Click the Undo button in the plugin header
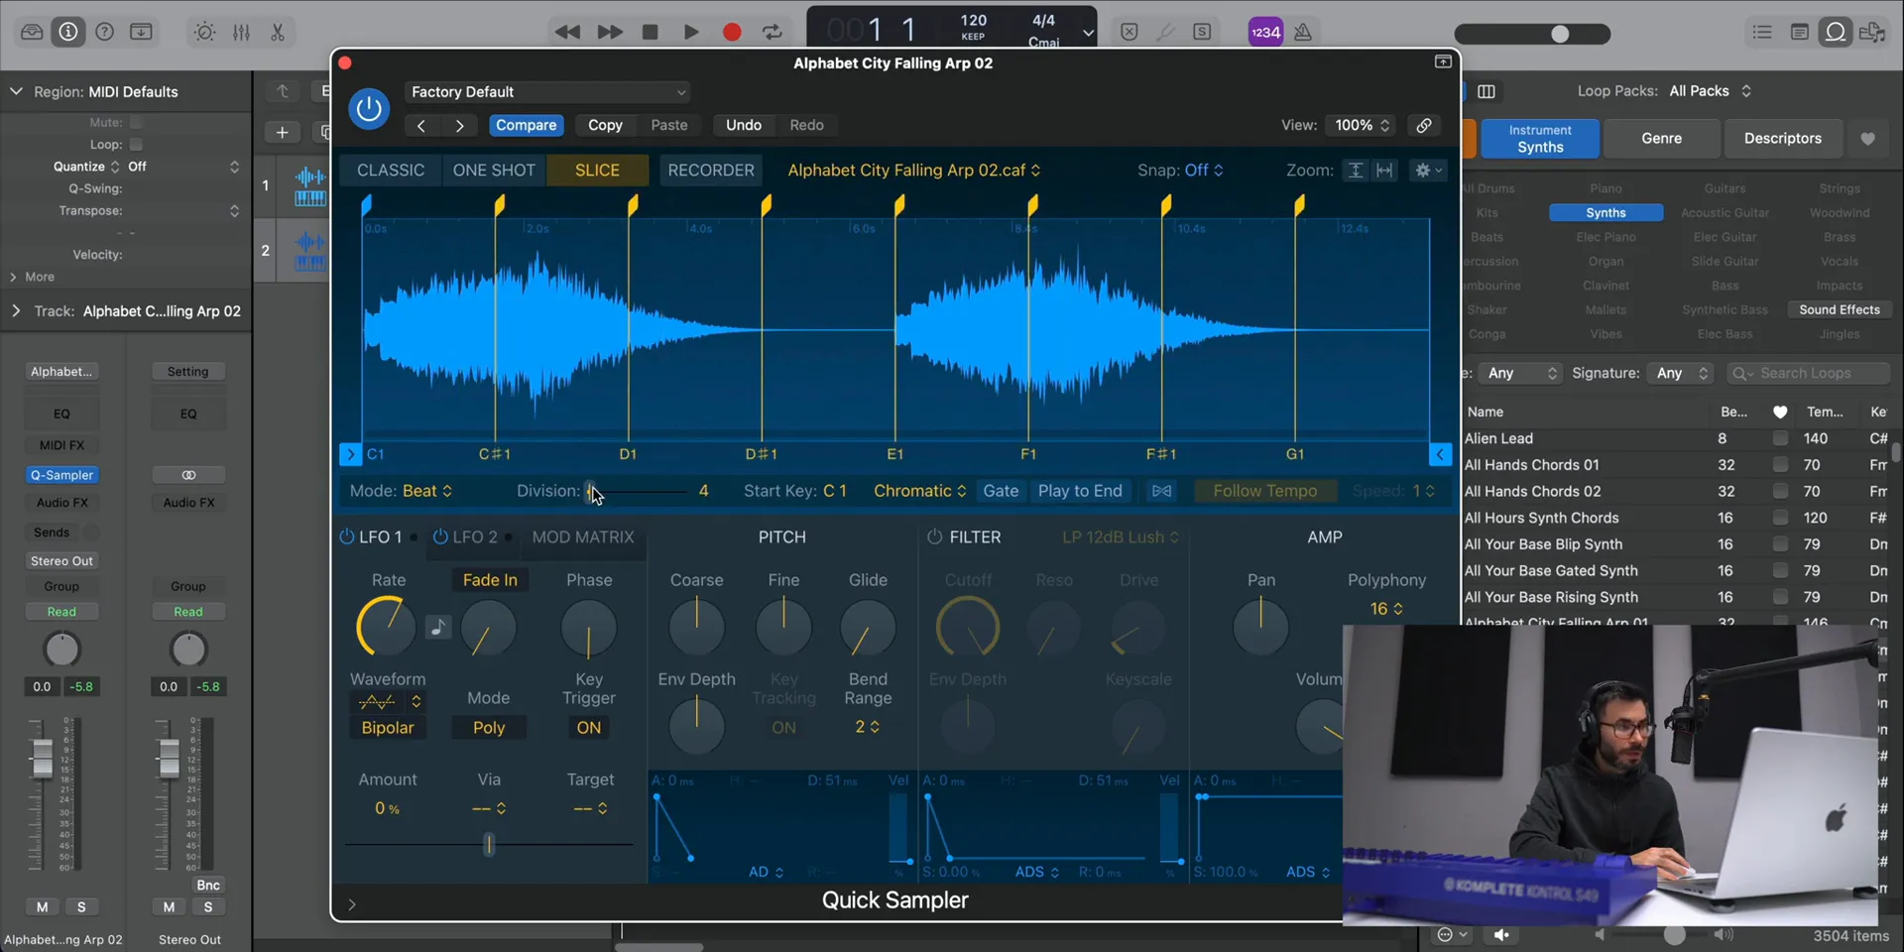1904x952 pixels. tap(744, 125)
